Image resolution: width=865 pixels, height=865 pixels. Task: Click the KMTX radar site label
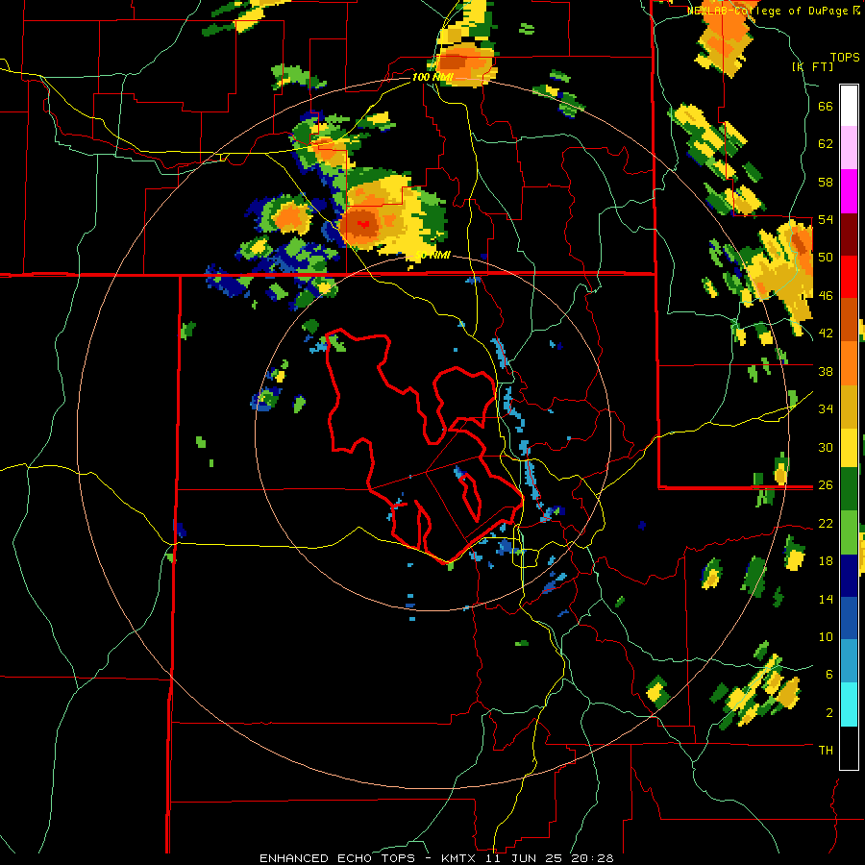(457, 858)
